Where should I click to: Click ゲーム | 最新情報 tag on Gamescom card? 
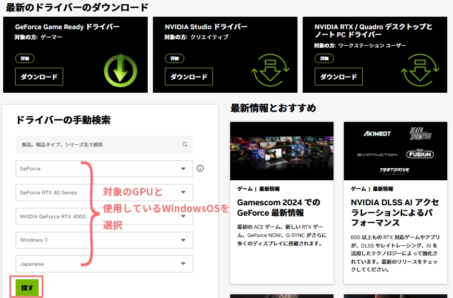(258, 189)
